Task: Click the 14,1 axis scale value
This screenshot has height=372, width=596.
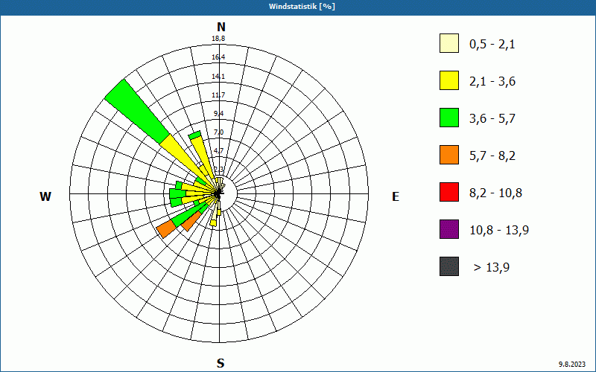Action: pos(218,77)
